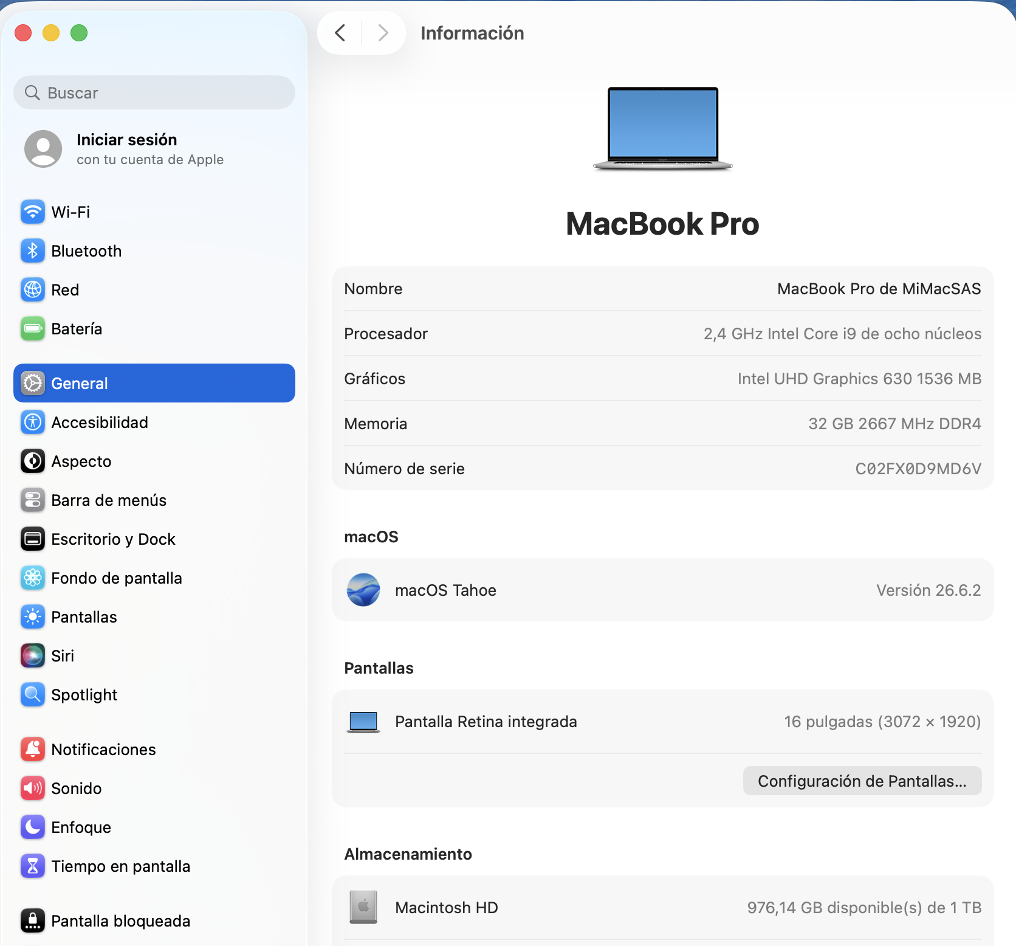Click the Macintosh HD label
1016x946 pixels.
click(x=447, y=908)
